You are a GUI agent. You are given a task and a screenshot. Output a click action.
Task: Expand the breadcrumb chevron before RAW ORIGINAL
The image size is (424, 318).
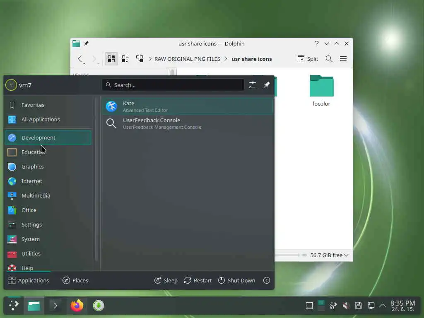coord(150,59)
